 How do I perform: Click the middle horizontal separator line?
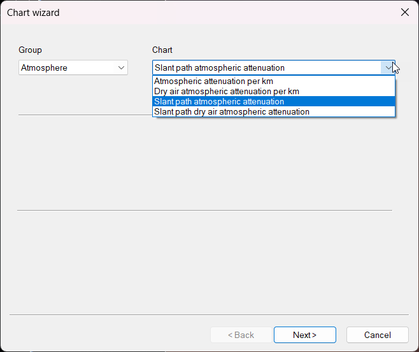coord(204,210)
